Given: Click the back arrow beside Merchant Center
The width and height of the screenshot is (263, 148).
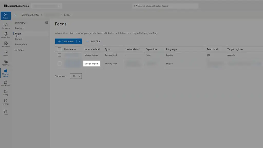Looking at the screenshot, I should tap(15, 15).
